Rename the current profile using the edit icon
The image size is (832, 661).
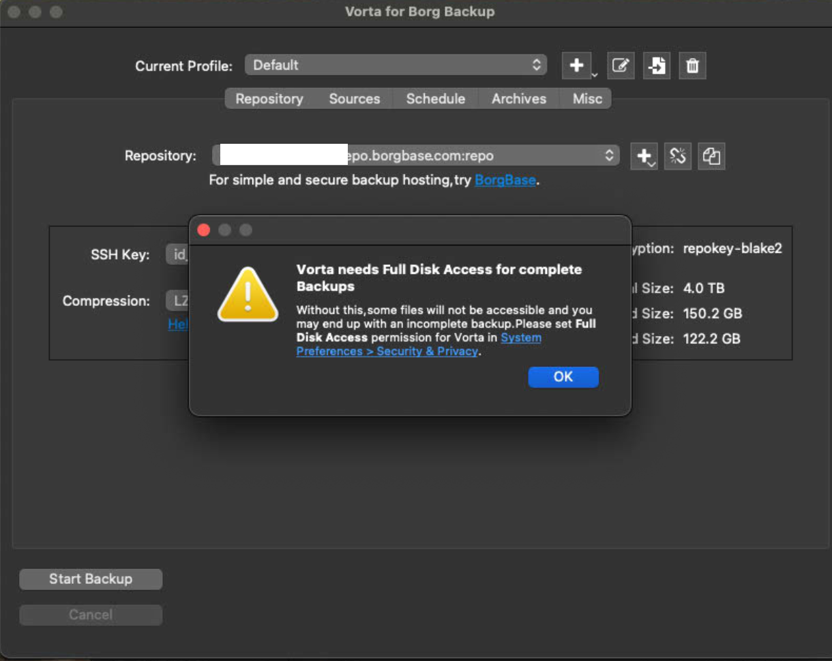point(621,65)
